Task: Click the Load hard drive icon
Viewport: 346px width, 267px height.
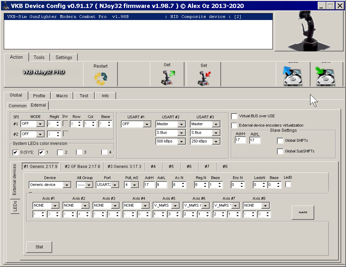Action: pos(293,76)
